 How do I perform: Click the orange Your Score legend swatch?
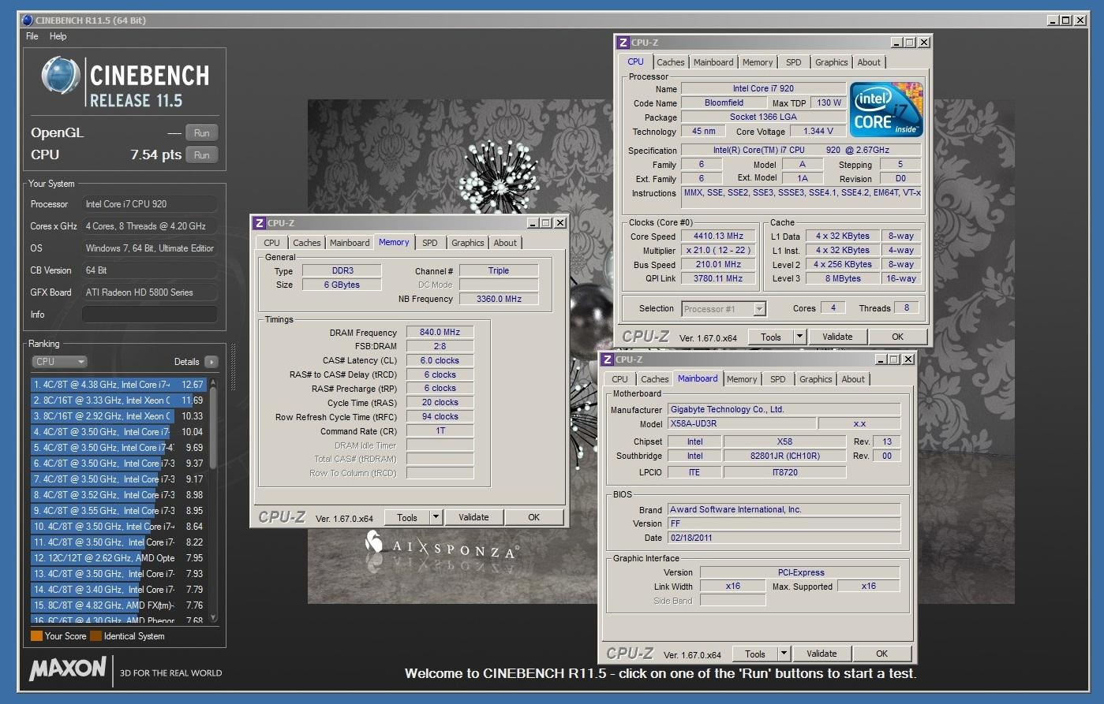point(36,636)
